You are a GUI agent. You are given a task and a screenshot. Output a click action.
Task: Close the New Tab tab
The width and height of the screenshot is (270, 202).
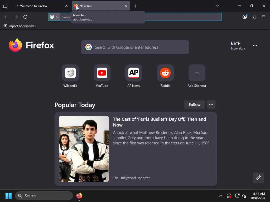(126, 6)
